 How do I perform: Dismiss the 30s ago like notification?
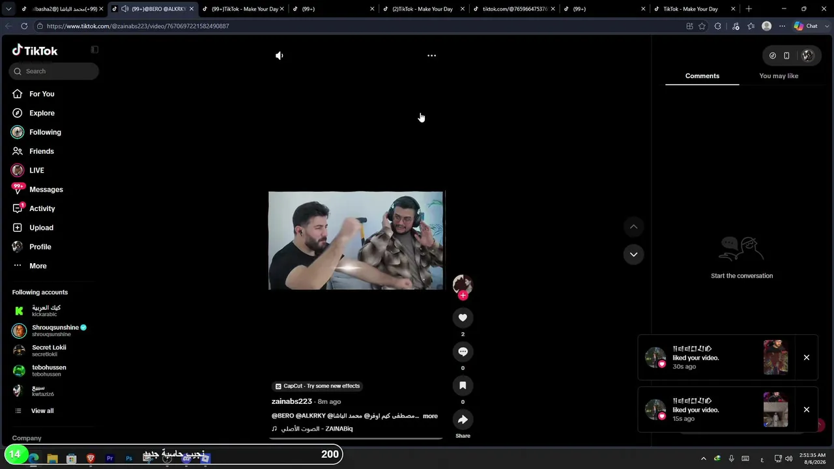(807, 358)
